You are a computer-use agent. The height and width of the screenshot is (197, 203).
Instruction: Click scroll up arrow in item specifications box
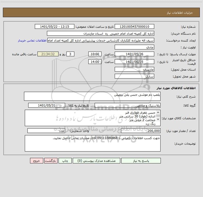coord(158,112)
